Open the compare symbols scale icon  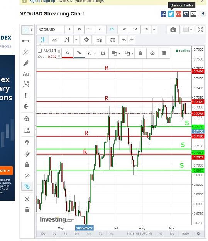pyautogui.click(x=113, y=40)
